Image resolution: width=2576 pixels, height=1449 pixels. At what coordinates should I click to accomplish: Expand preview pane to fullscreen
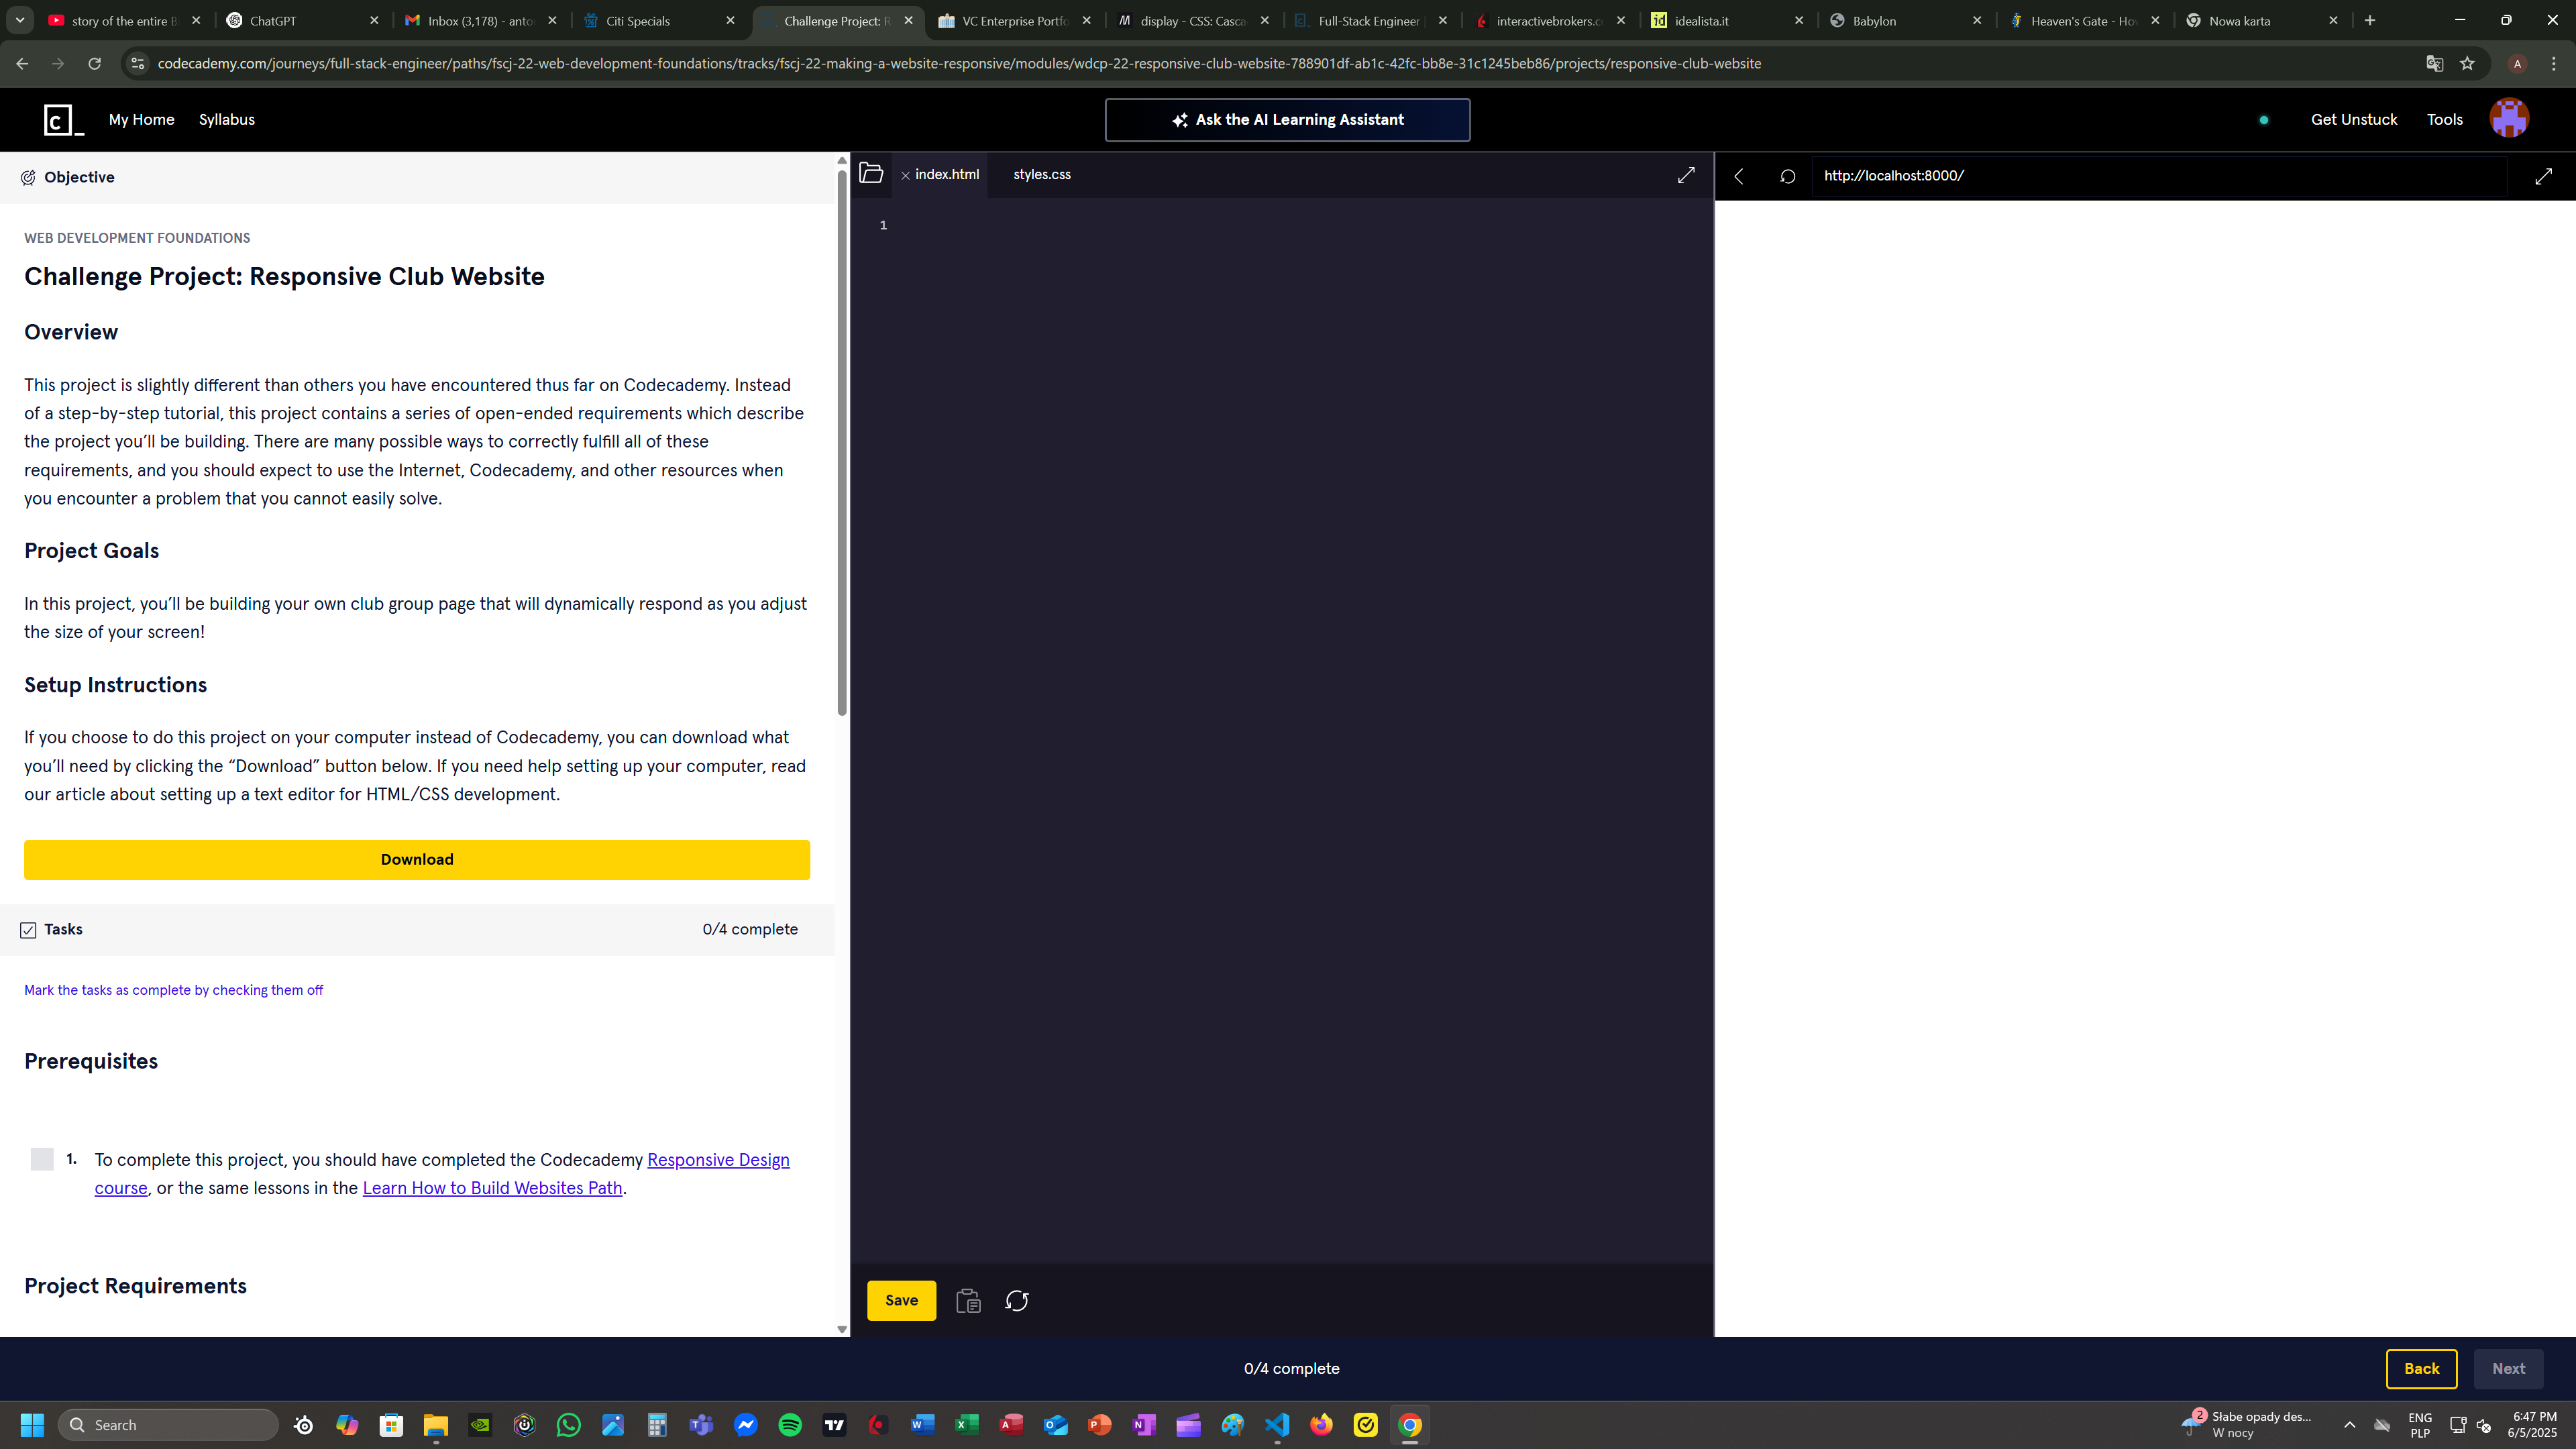pos(2544,176)
